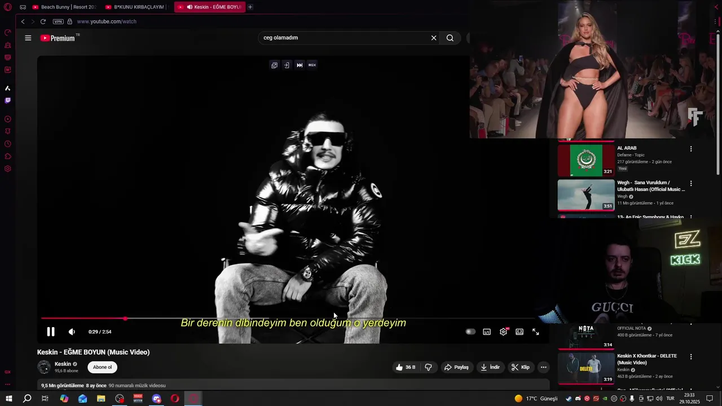Image resolution: width=722 pixels, height=406 pixels.
Task: Run the search with the magnifier button
Action: point(450,38)
